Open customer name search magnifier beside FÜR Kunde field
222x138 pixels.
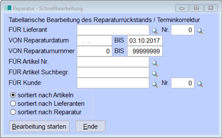click(155, 84)
